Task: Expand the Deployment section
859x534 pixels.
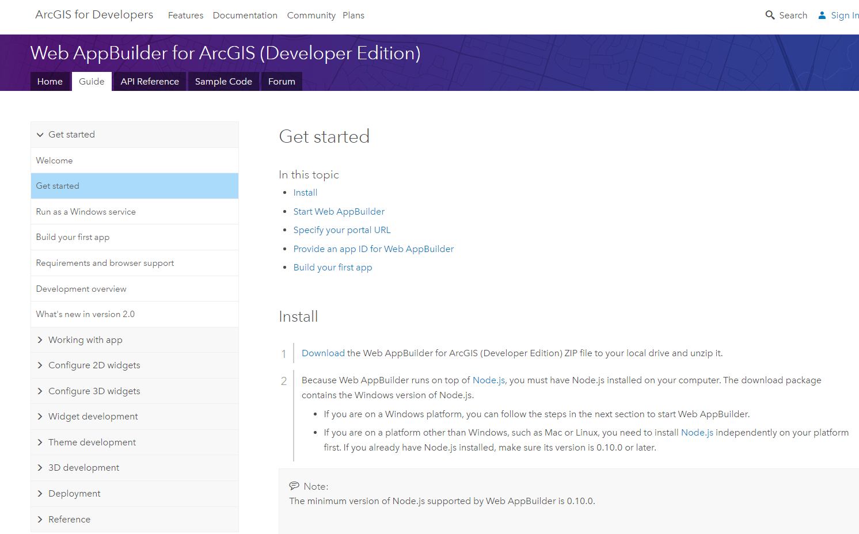Action: pyautogui.click(x=135, y=494)
